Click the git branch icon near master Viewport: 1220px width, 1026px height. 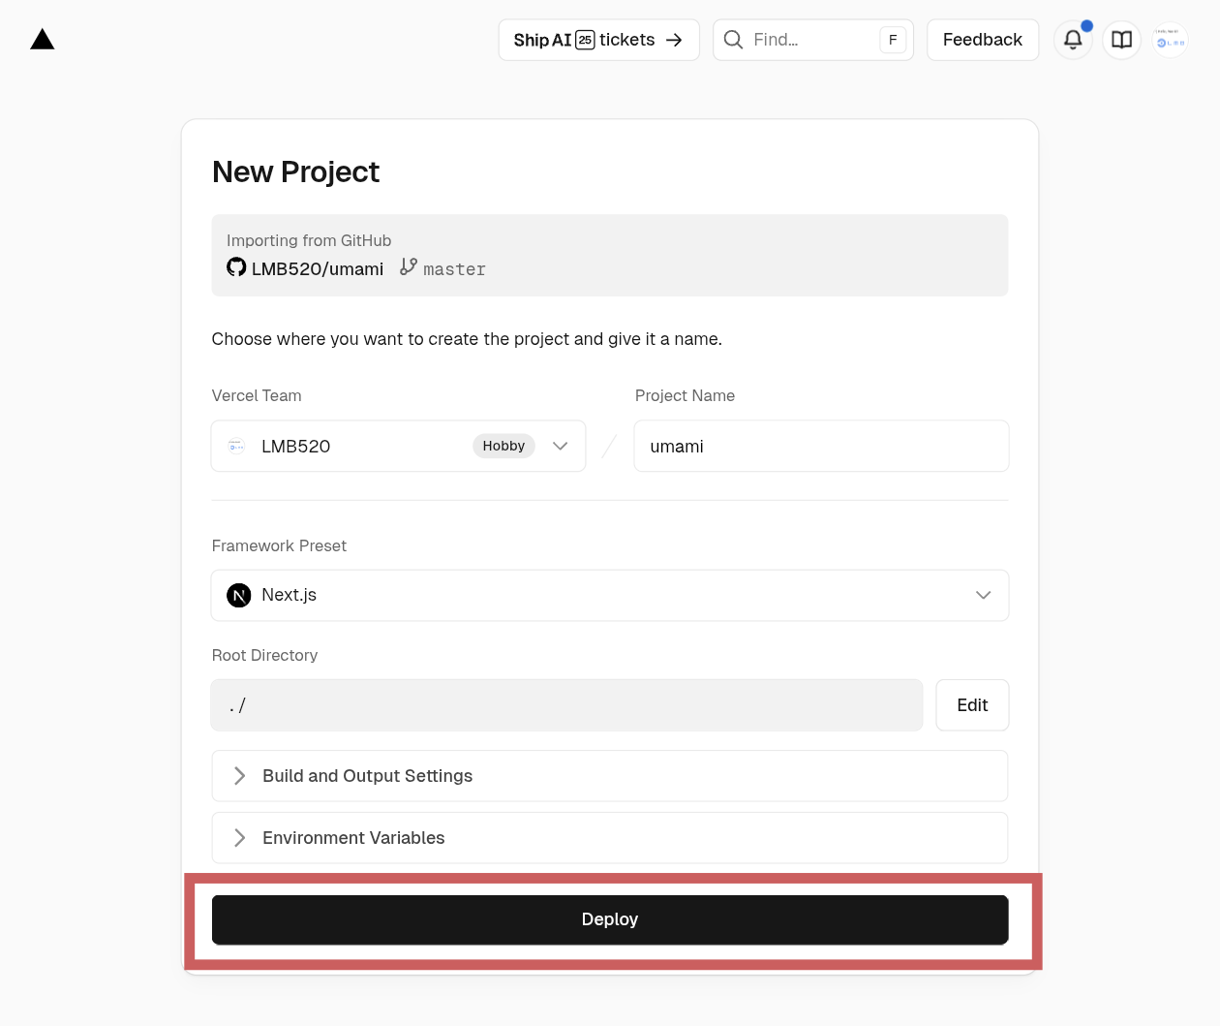[409, 266]
